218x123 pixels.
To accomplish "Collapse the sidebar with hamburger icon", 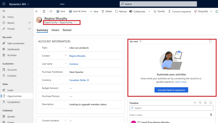I will click(x=4, y=11).
